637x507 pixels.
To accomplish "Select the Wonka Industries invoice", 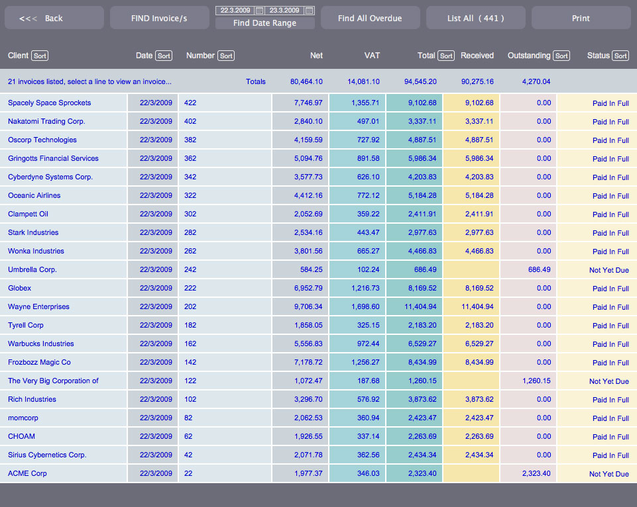I will coord(318,251).
